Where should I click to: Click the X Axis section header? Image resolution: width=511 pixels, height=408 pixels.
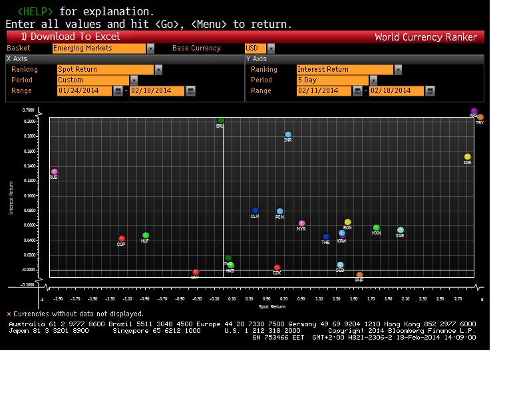pyautogui.click(x=125, y=59)
